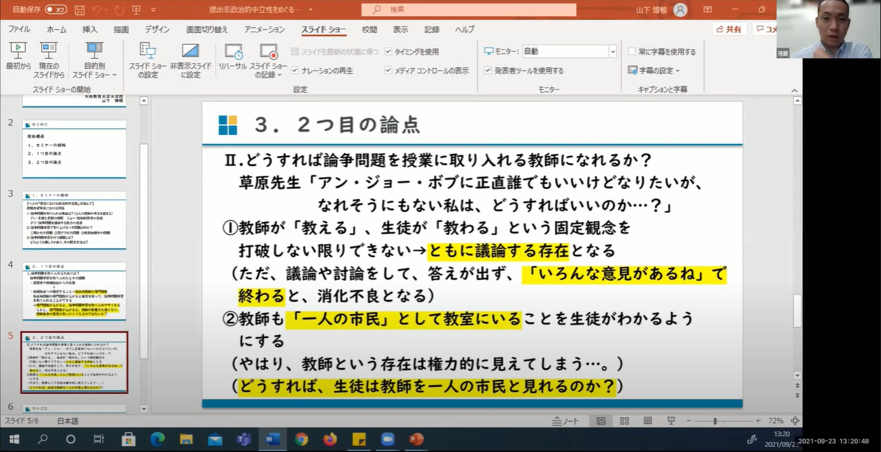Image resolution: width=881 pixels, height=452 pixels.
Task: Open slide show settings (スライドショーの設定)
Action: click(148, 59)
